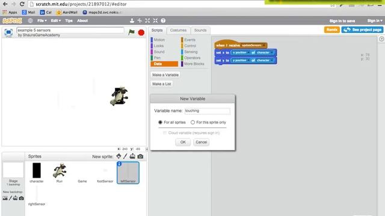Select the rightSensor sprite

pos(37,196)
